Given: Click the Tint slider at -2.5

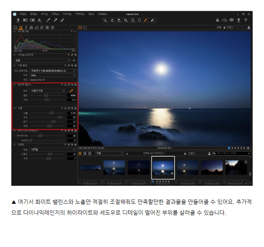Looking at the screenshot, I should click(x=47, y=100).
